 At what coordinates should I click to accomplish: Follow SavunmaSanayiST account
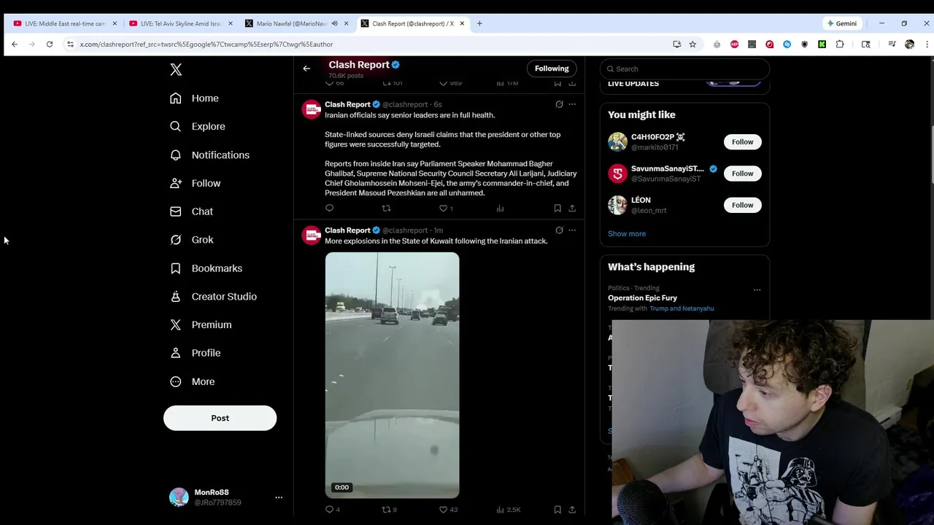pyautogui.click(x=742, y=174)
